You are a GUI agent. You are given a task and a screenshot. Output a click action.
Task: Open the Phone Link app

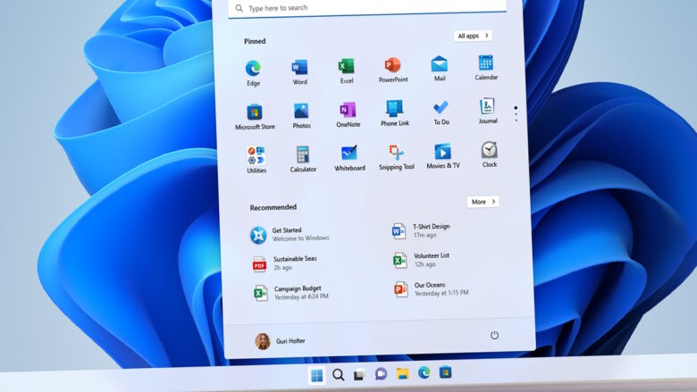(x=395, y=113)
